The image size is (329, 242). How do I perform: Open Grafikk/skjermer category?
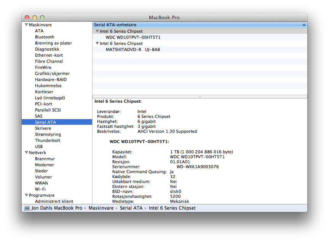(x=53, y=73)
